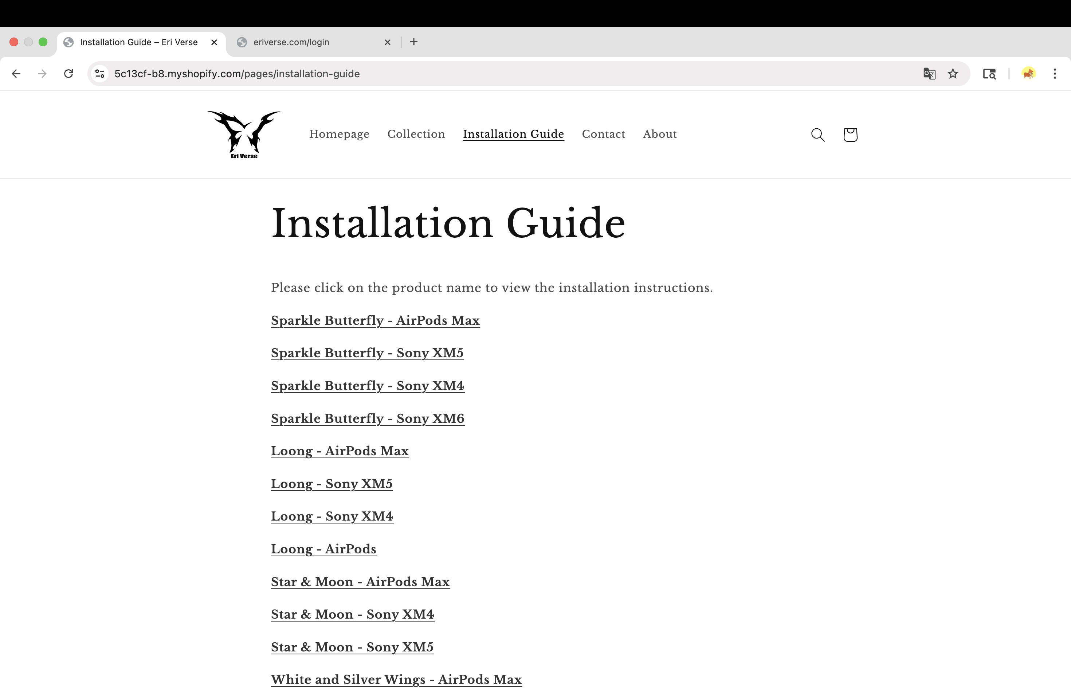Click the Eri Verse butterfly logo

244,135
